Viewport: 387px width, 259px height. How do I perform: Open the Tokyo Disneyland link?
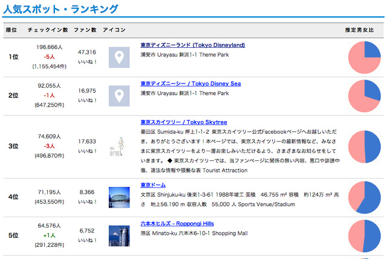[x=192, y=45]
